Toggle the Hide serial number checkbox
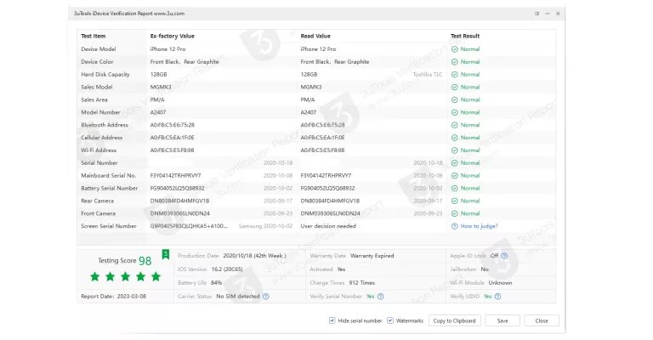This screenshot has width=653, height=340. 332,320
